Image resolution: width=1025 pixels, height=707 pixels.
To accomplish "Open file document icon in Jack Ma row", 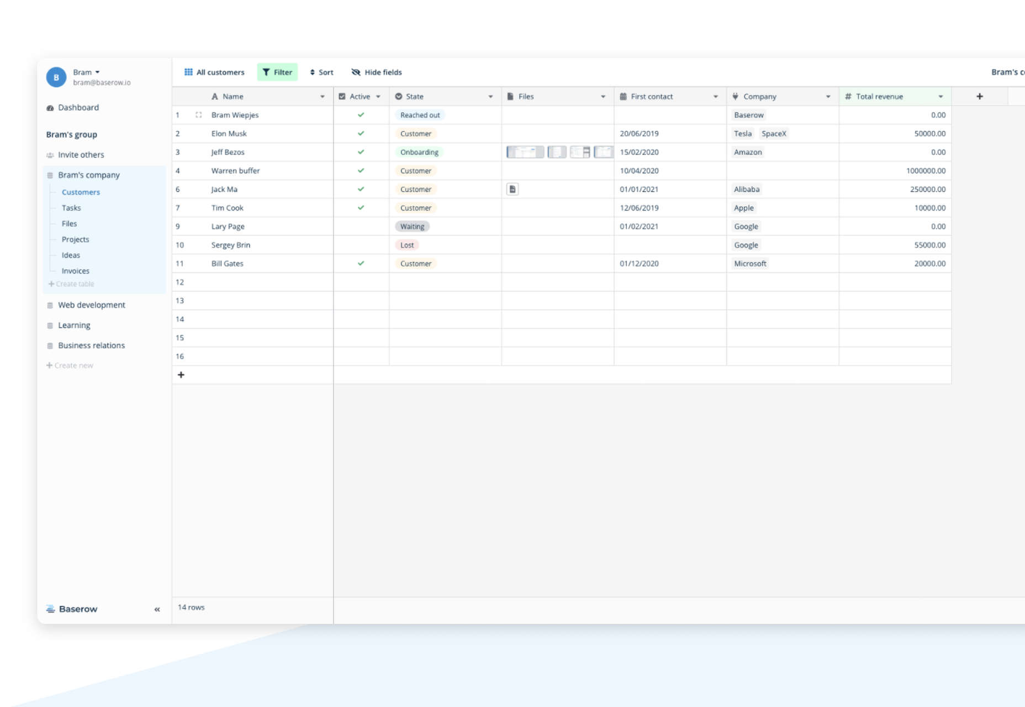I will (512, 189).
